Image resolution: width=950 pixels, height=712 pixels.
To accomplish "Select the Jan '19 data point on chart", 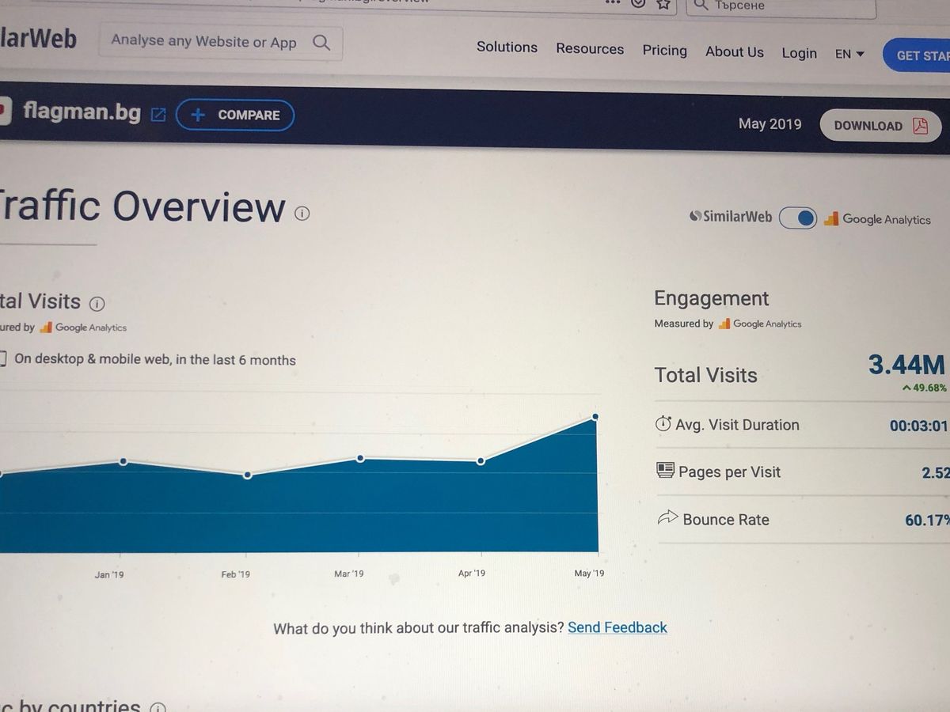I will point(123,461).
